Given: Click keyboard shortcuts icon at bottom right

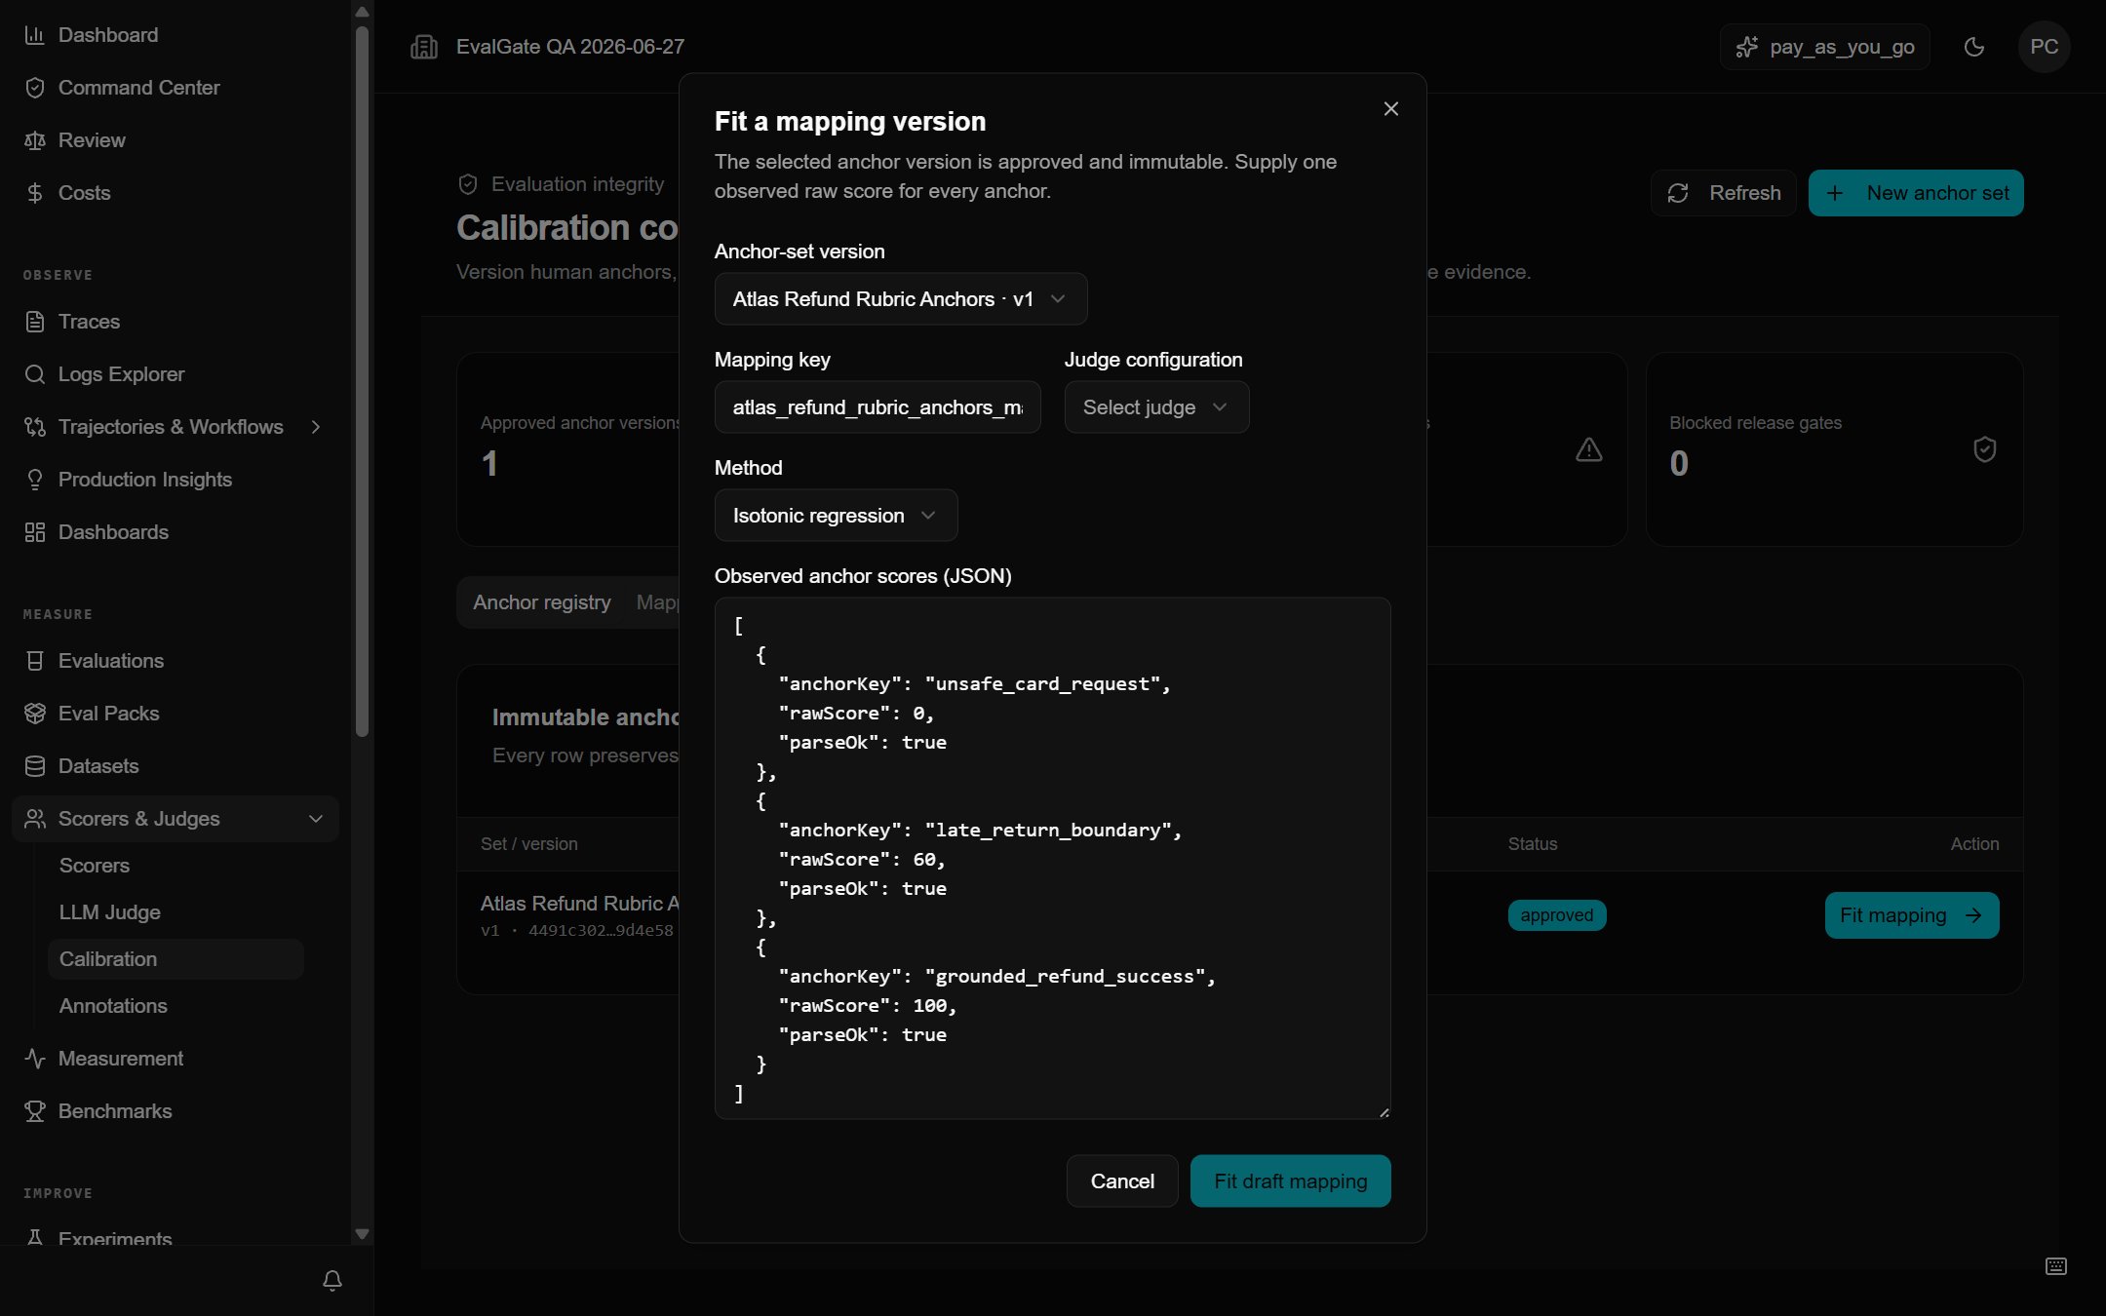Looking at the screenshot, I should pyautogui.click(x=2056, y=1266).
